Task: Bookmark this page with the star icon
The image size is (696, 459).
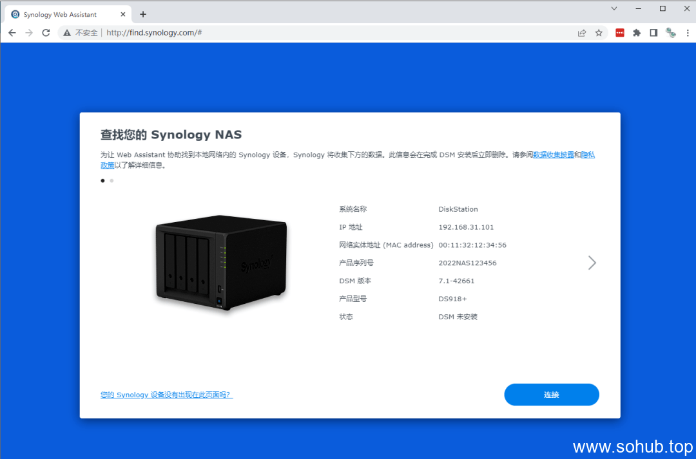Action: click(x=599, y=32)
